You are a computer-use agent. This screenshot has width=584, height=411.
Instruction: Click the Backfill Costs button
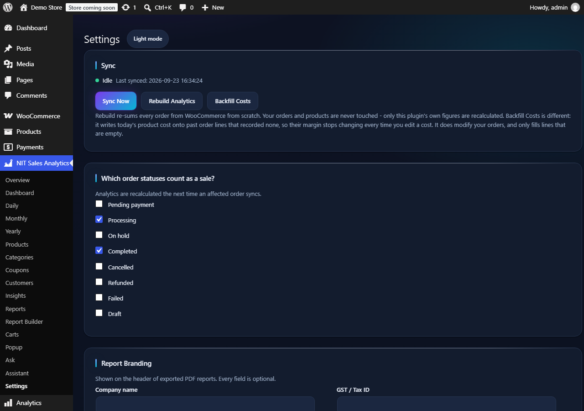pos(233,101)
